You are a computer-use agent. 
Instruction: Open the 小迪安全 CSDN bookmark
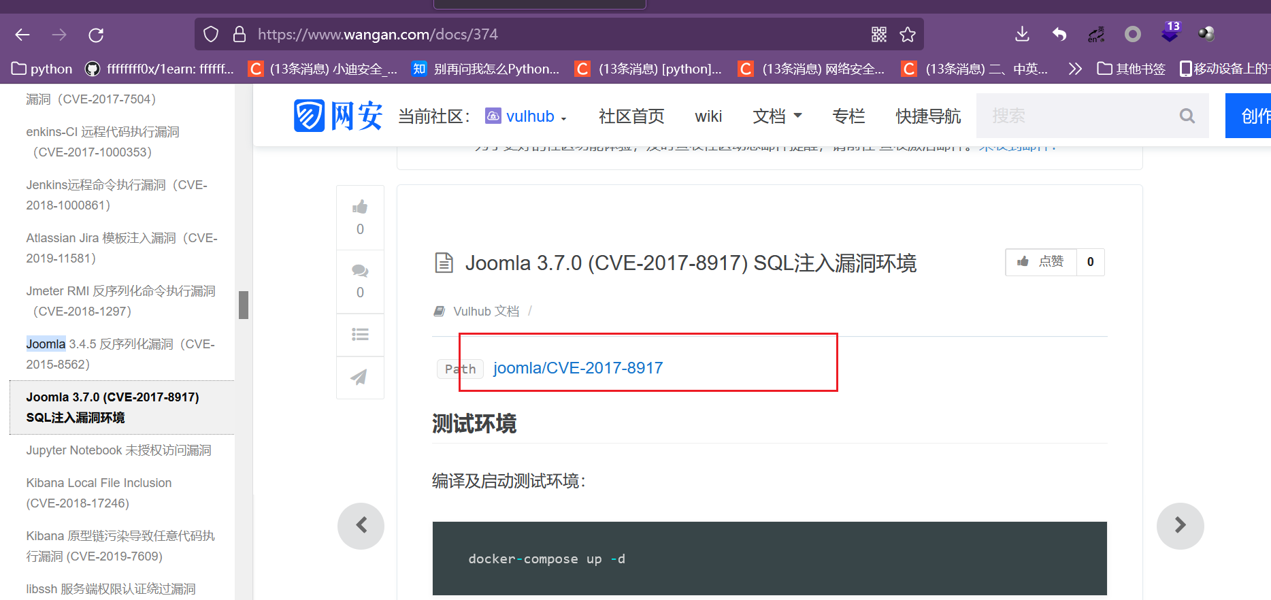pos(323,69)
